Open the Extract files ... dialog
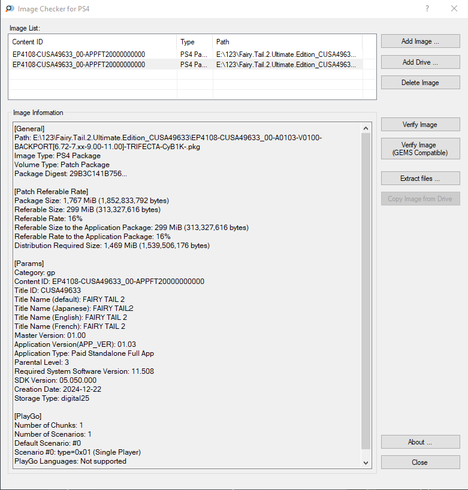This screenshot has width=468, height=490. point(420,179)
